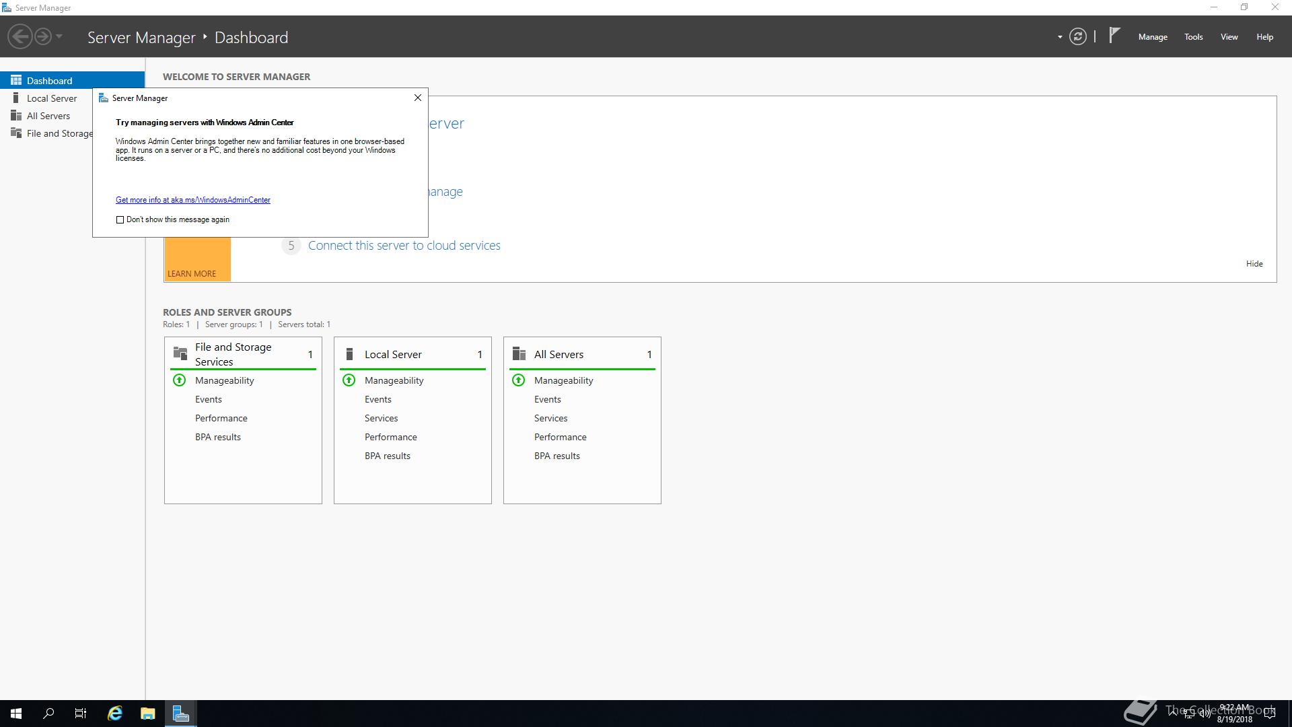
Task: Open the Help menu
Action: [x=1264, y=37]
